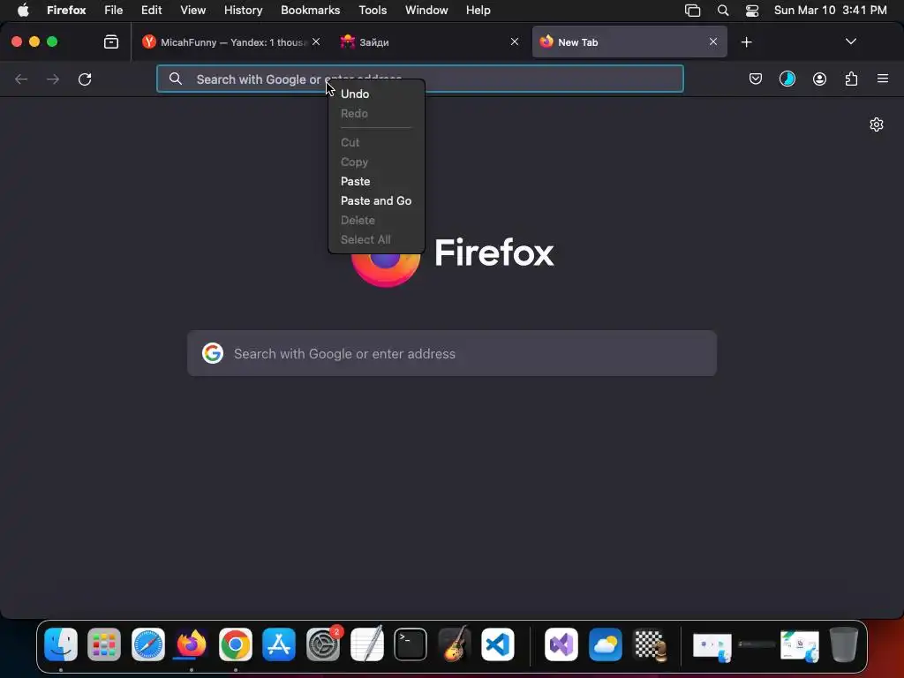
Task: Open Stage Manager icon in menu bar
Action: [x=692, y=11]
